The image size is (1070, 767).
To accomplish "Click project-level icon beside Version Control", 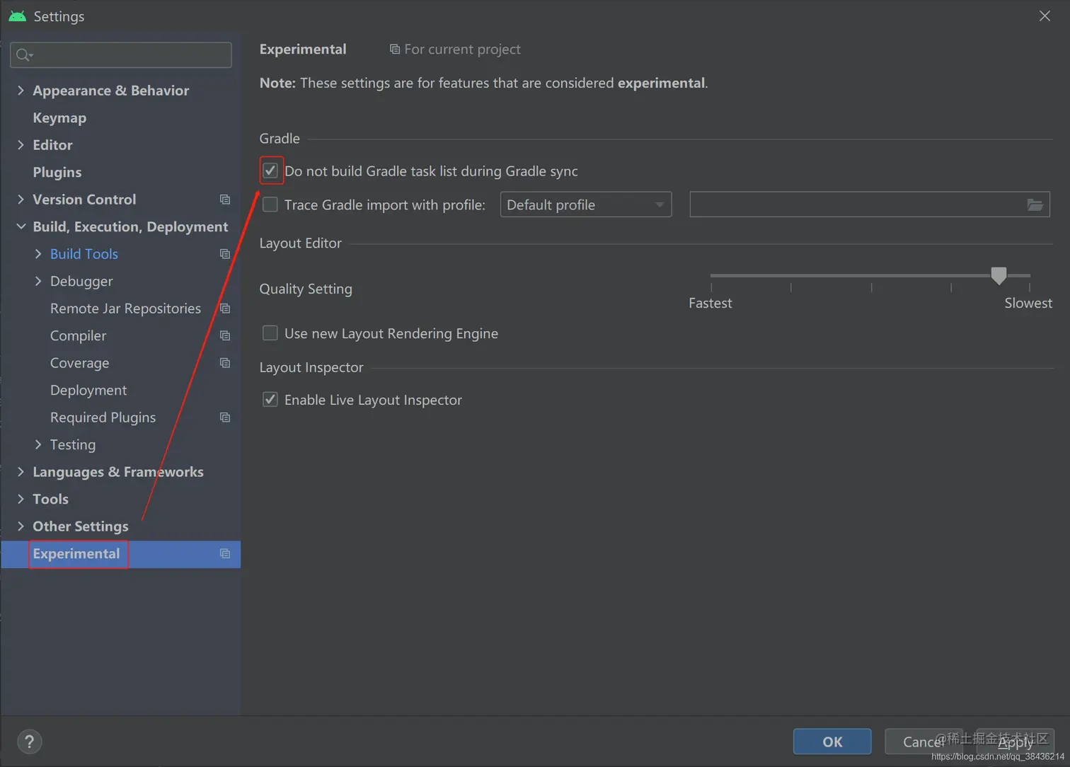I will [225, 200].
